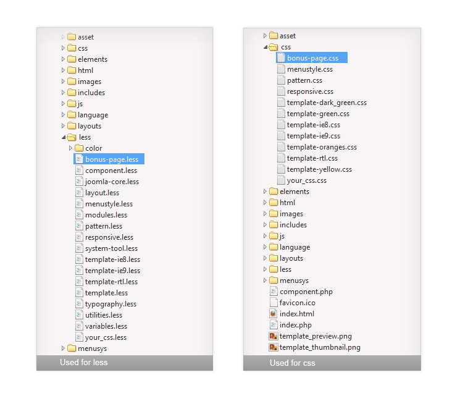Viewport: 455px width, 401px height.
Task: Expand the elements folder in right panel
Action: click(x=265, y=192)
